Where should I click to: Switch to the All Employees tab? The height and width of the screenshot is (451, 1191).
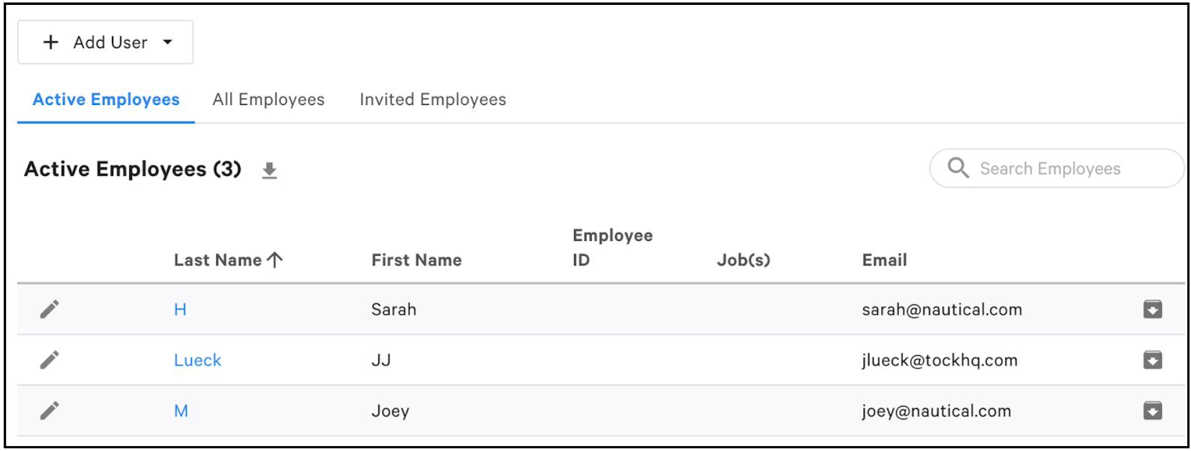[269, 99]
